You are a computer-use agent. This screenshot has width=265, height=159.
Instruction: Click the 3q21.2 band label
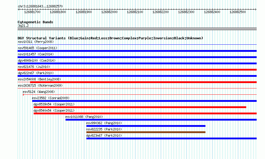[x=23, y=26]
